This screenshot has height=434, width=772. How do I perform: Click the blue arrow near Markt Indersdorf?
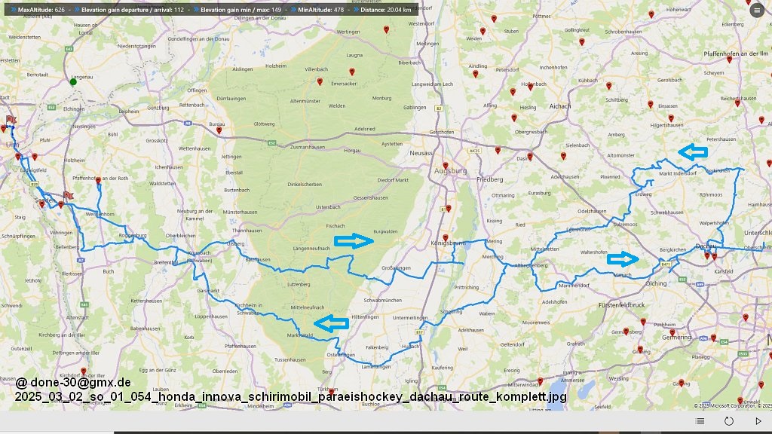[692, 152]
